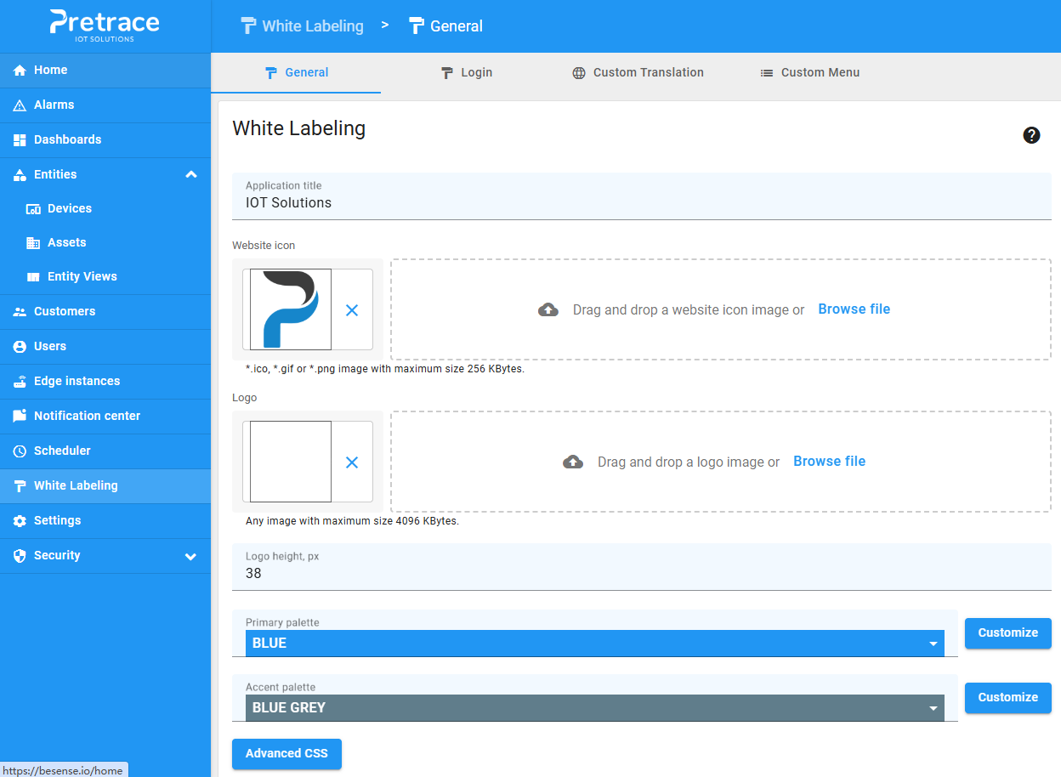Click the Users account icon
This screenshot has height=777, width=1061.
(x=20, y=347)
